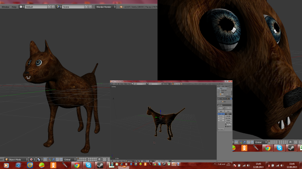Open Skype on the right upper taskbar
The image size is (302, 169).
tap(279, 148)
